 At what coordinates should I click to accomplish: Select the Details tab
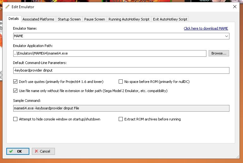click(14, 19)
